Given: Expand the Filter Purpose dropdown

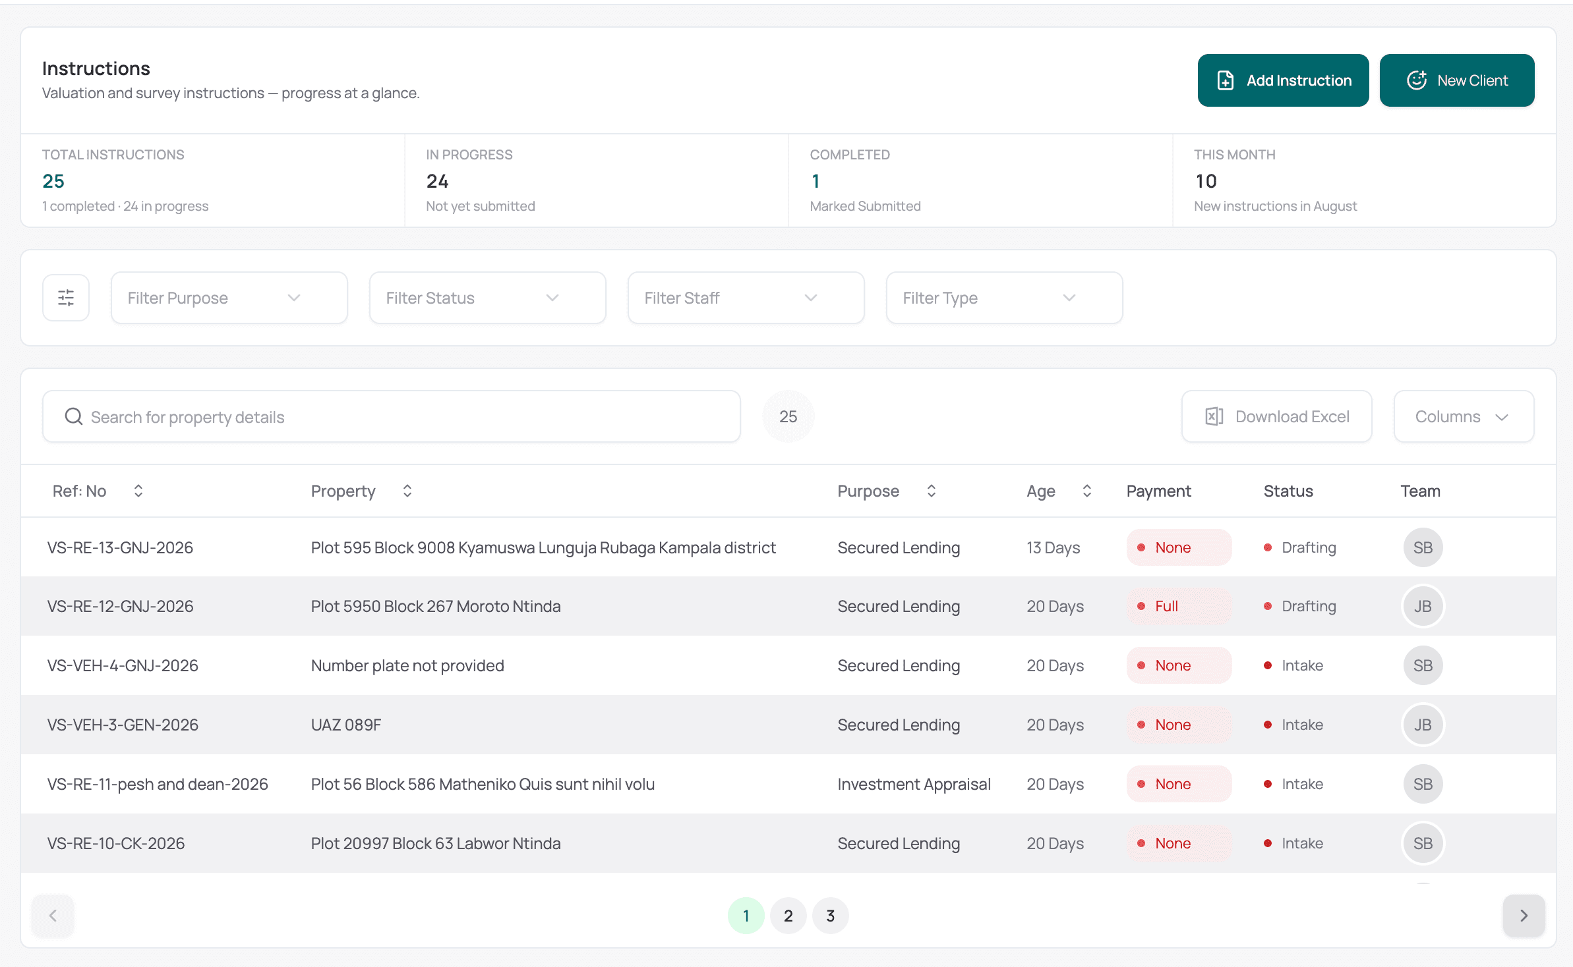Looking at the screenshot, I should 229,298.
